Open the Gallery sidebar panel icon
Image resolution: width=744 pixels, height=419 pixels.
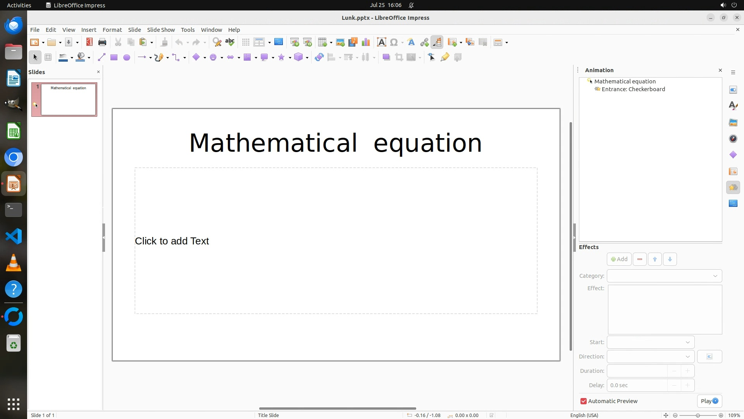pyautogui.click(x=733, y=123)
